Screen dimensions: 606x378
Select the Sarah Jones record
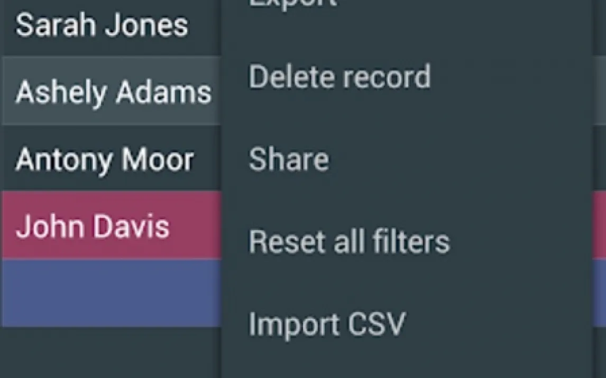102,25
